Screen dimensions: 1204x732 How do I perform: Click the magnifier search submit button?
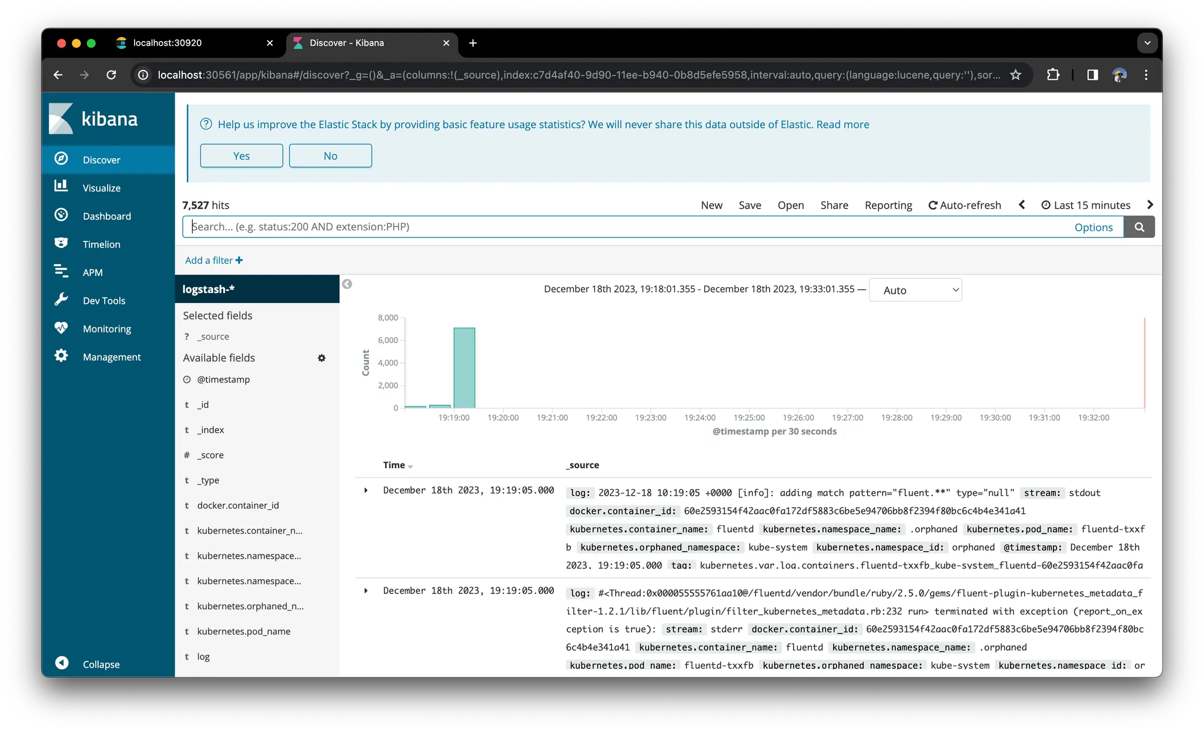[1139, 227]
